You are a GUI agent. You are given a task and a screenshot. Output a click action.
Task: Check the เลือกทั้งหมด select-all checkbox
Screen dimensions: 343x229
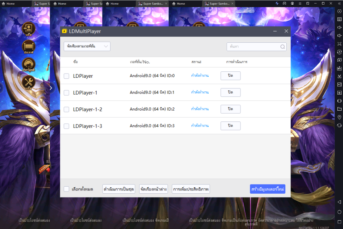[66, 189]
